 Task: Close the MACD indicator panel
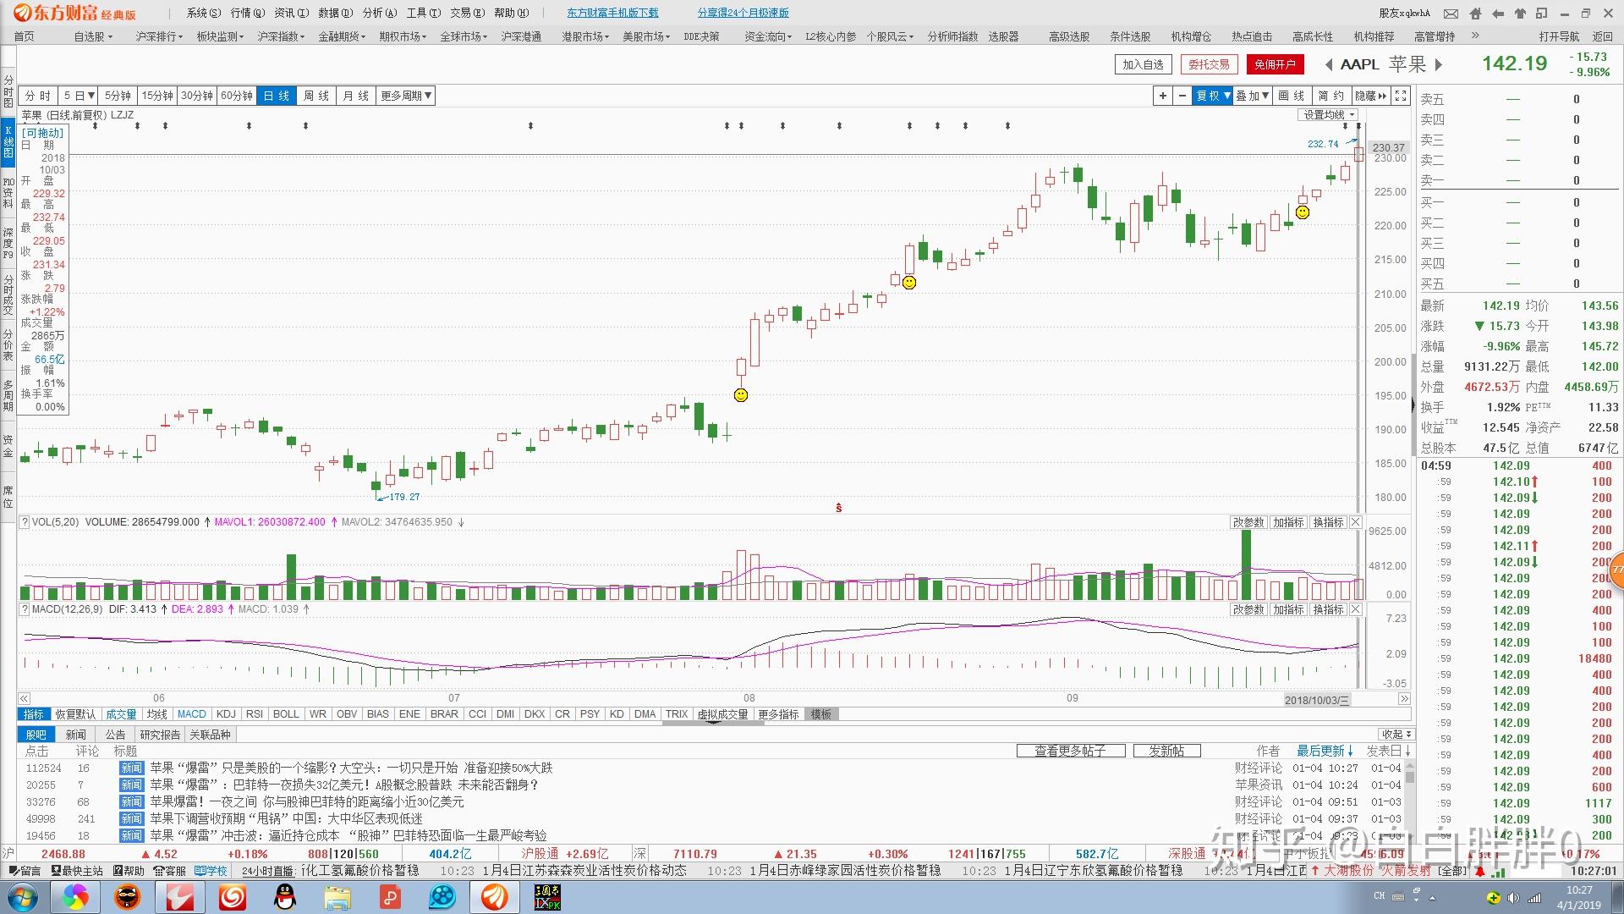point(1355,609)
